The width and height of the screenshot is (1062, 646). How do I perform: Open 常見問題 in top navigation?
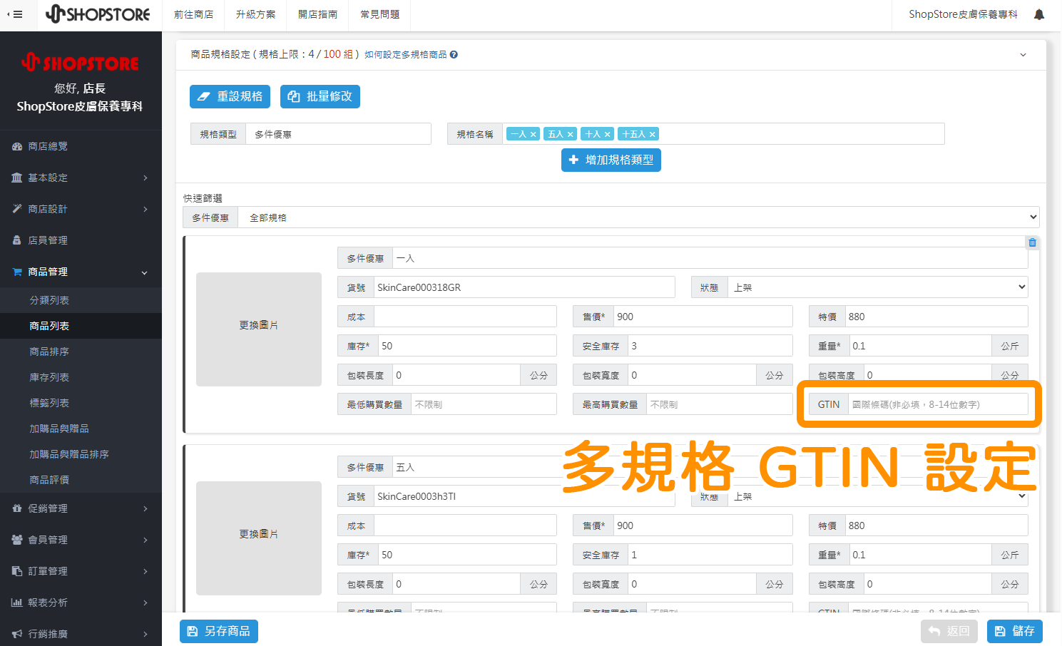click(379, 14)
